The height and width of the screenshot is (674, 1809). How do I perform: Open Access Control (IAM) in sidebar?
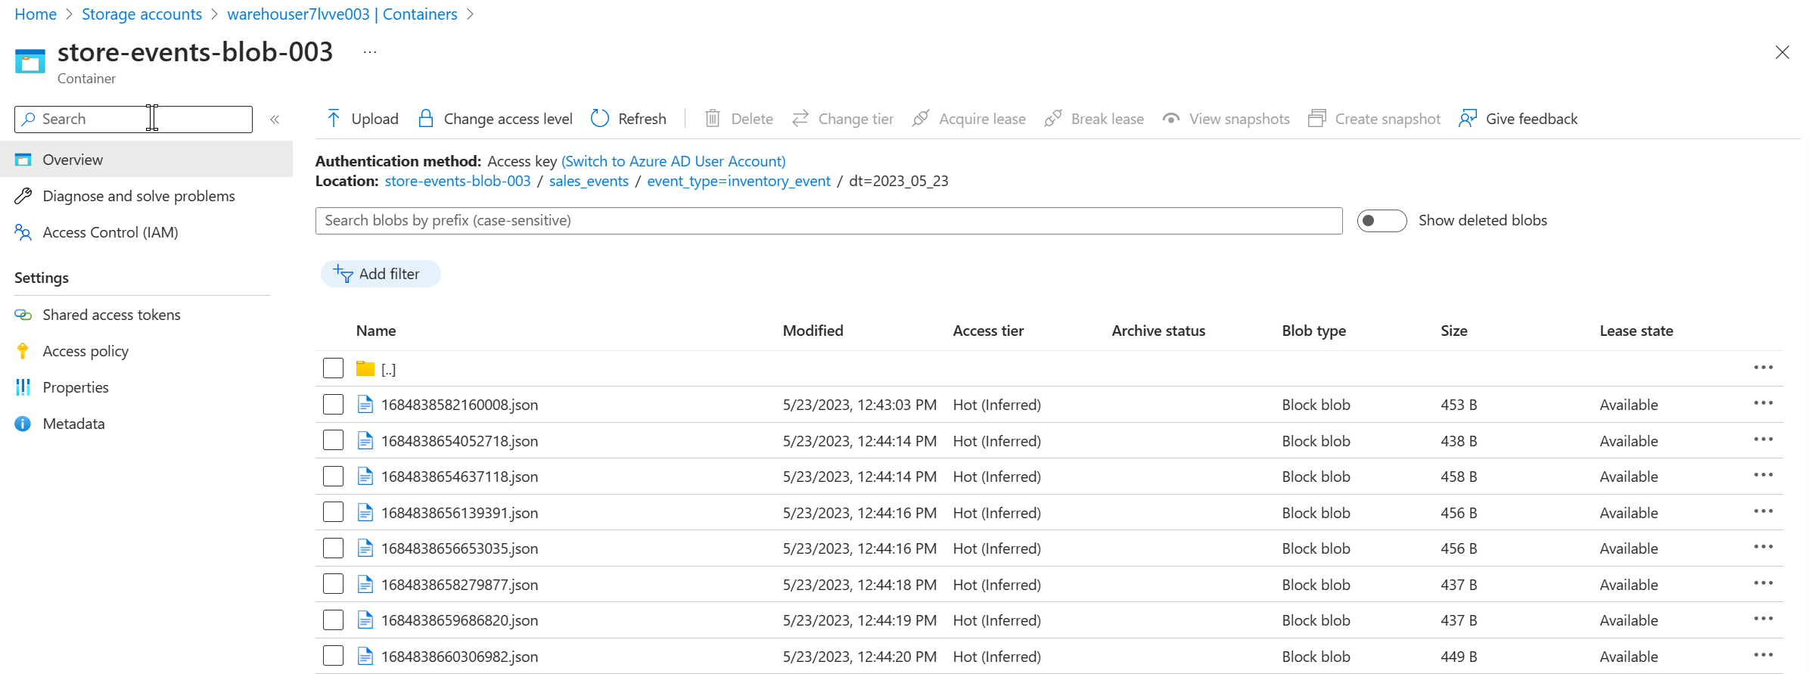click(110, 232)
